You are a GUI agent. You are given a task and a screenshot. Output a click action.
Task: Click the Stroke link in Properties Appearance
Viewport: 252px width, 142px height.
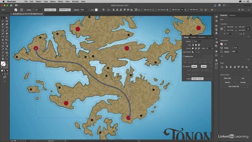[x=226, y=48]
